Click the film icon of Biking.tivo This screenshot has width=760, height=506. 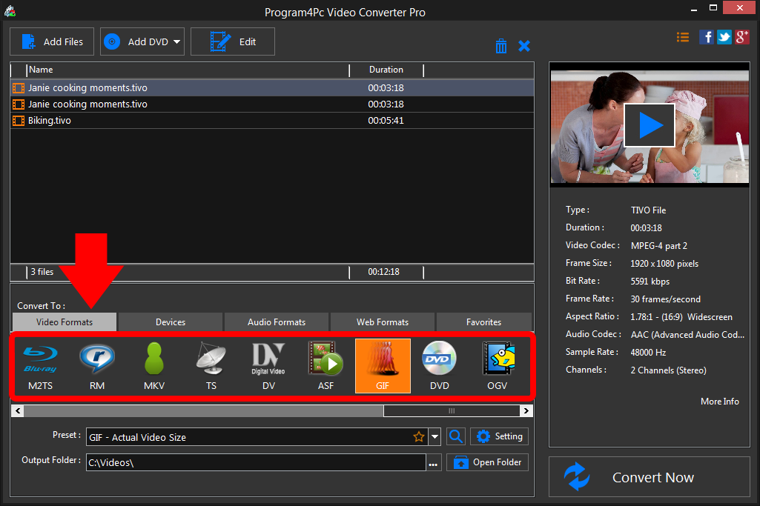19,121
